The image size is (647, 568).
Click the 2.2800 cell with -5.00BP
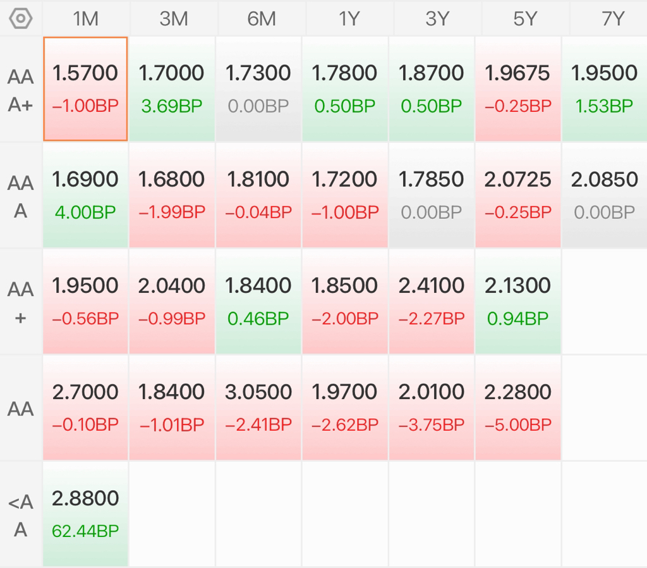pos(517,407)
